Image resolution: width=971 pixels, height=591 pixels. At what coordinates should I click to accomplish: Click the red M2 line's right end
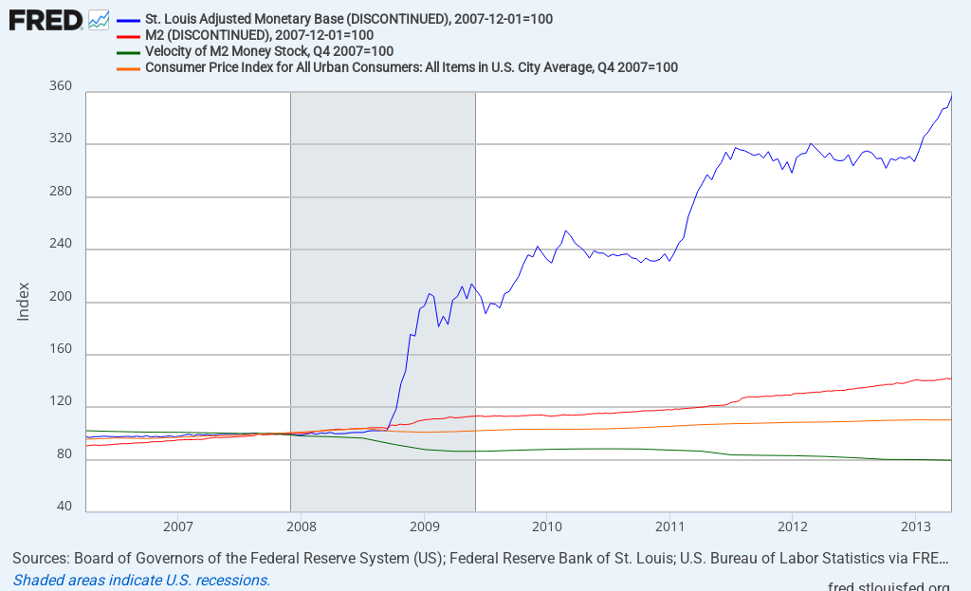[x=950, y=379]
